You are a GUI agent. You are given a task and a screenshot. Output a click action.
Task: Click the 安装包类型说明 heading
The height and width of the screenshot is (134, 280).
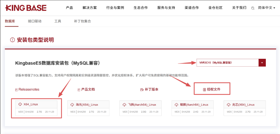click(x=35, y=40)
